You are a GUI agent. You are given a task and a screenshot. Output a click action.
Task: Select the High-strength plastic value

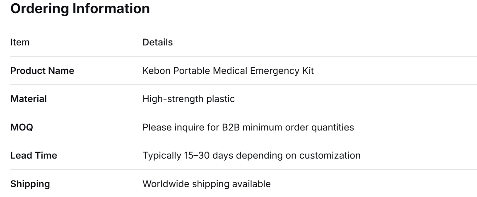coord(189,99)
